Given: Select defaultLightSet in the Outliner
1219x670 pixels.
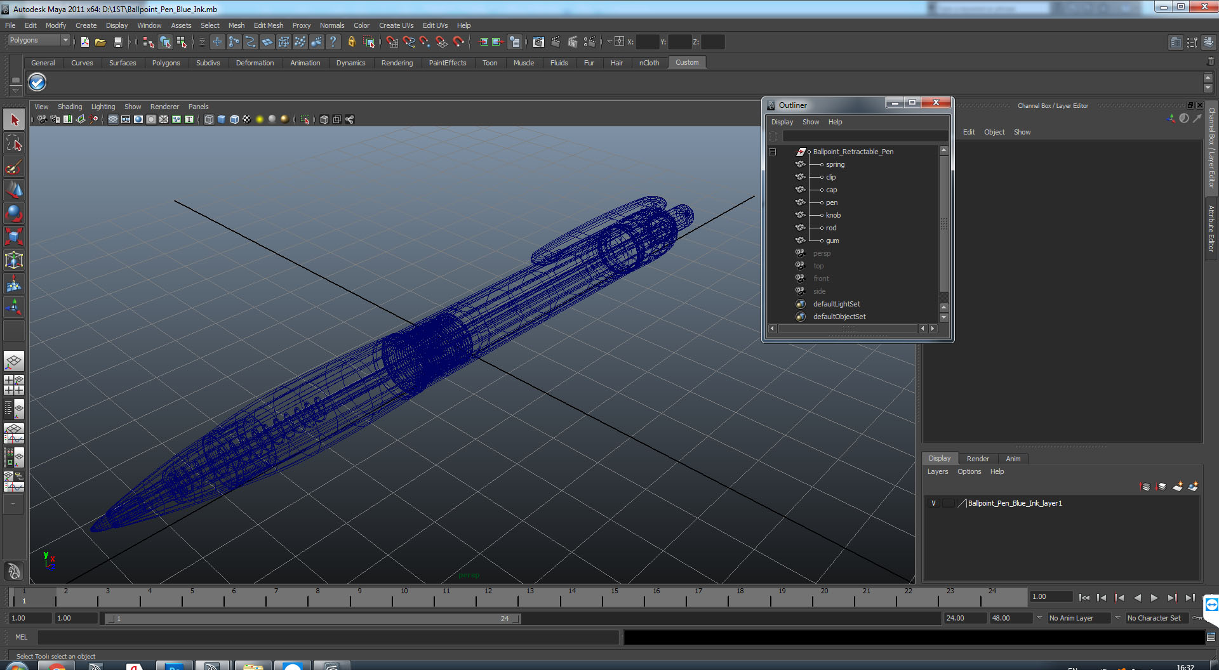Looking at the screenshot, I should tap(837, 304).
